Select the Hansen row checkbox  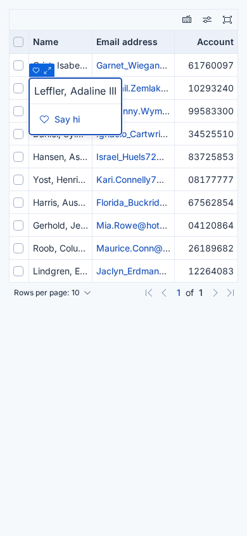pos(18,157)
